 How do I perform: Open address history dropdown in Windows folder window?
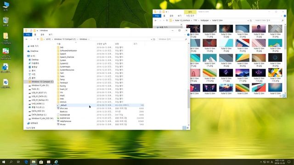pyautogui.click(x=151, y=39)
